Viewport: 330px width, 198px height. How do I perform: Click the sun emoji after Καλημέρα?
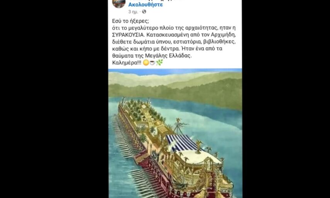coord(146,63)
